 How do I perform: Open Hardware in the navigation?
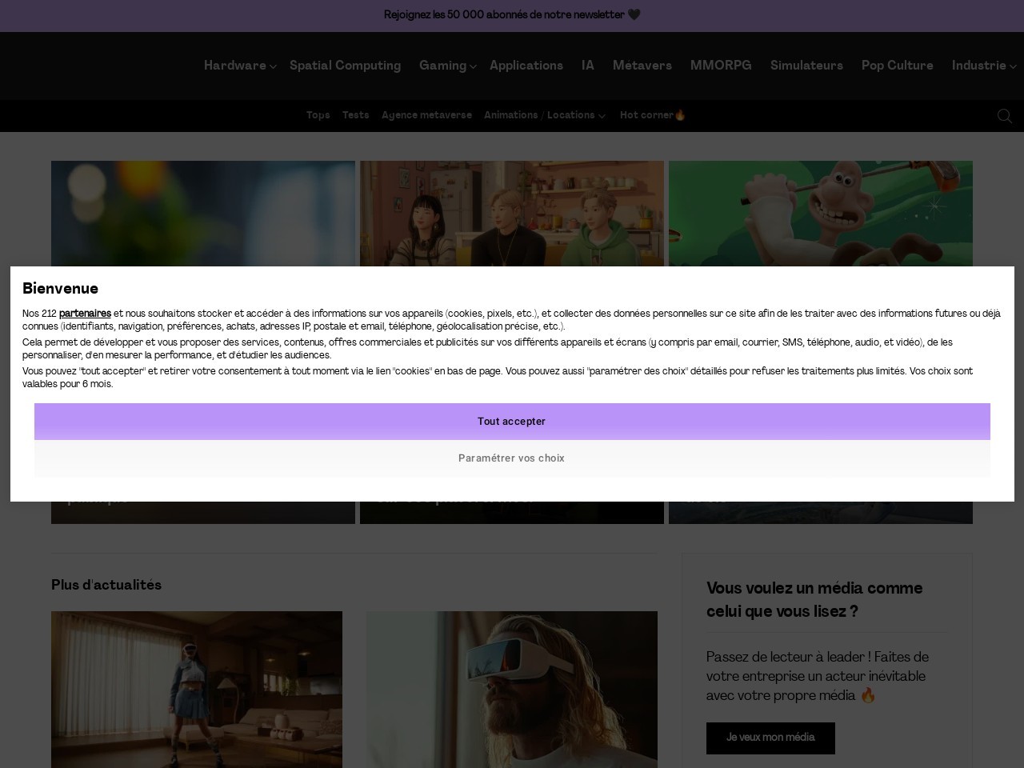coord(235,66)
